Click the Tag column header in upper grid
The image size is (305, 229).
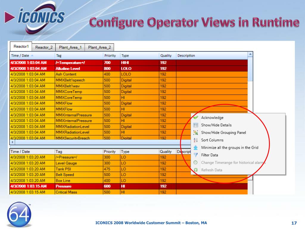click(79, 55)
